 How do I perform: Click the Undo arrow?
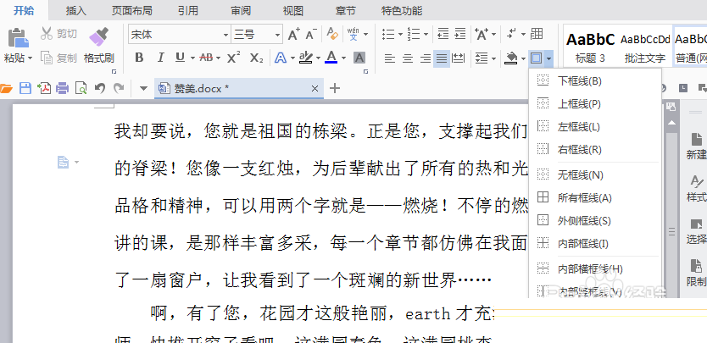[x=100, y=88]
